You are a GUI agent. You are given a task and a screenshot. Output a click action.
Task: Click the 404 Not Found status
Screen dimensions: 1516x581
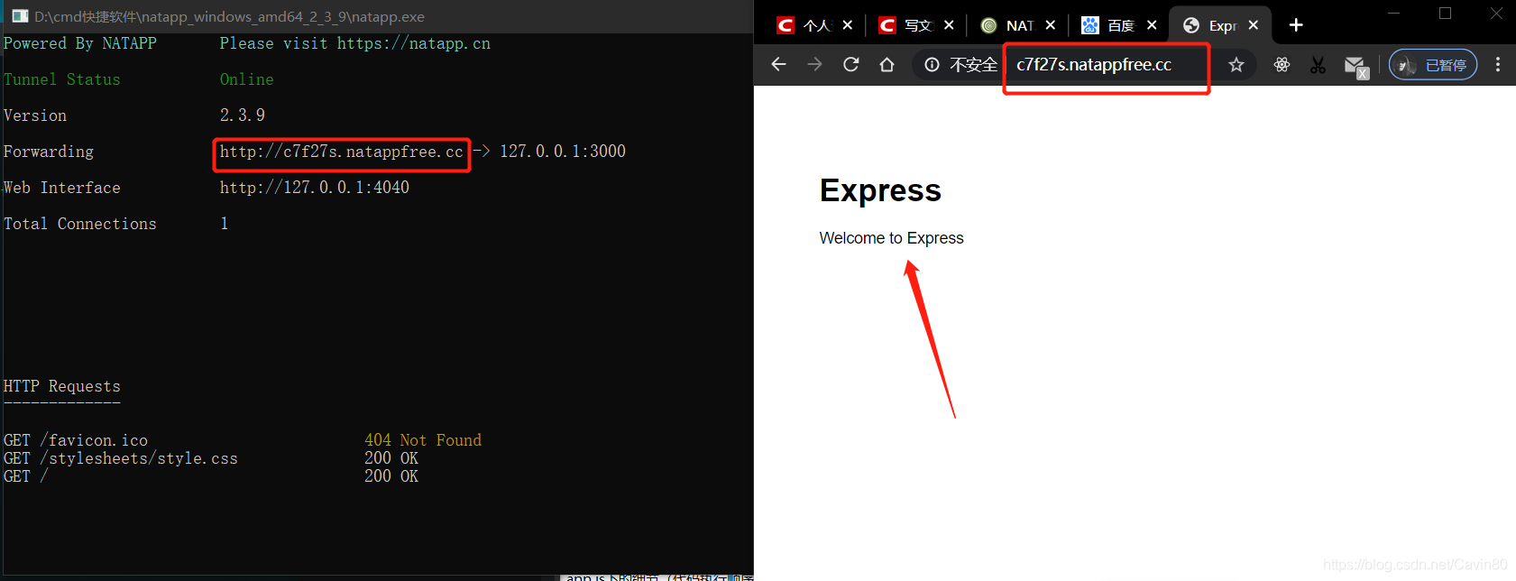click(x=423, y=440)
